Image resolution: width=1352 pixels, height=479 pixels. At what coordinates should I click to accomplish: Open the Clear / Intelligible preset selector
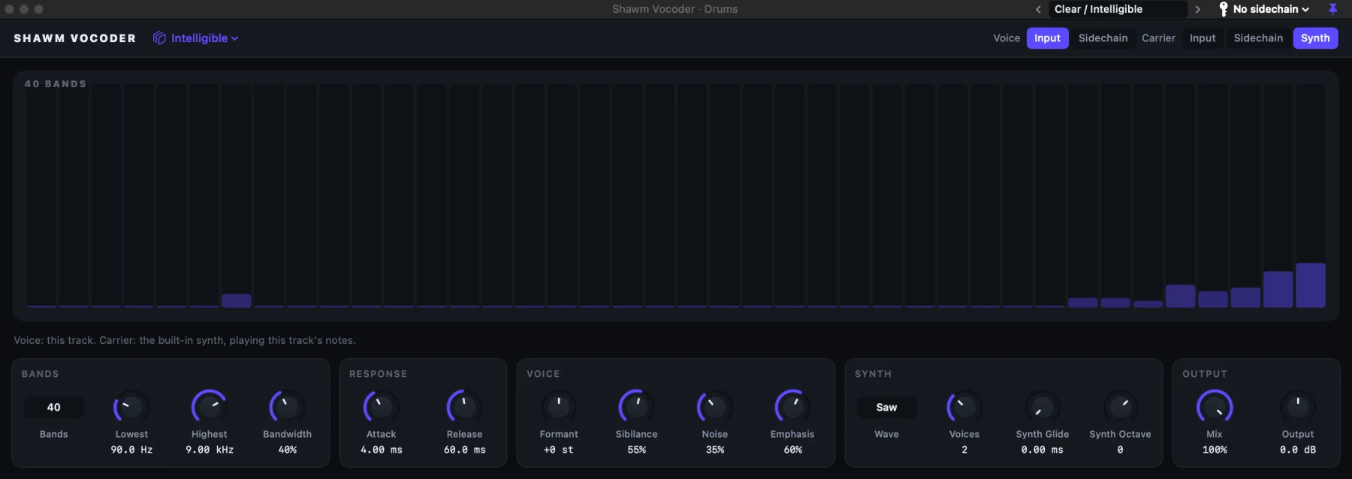(x=1118, y=9)
